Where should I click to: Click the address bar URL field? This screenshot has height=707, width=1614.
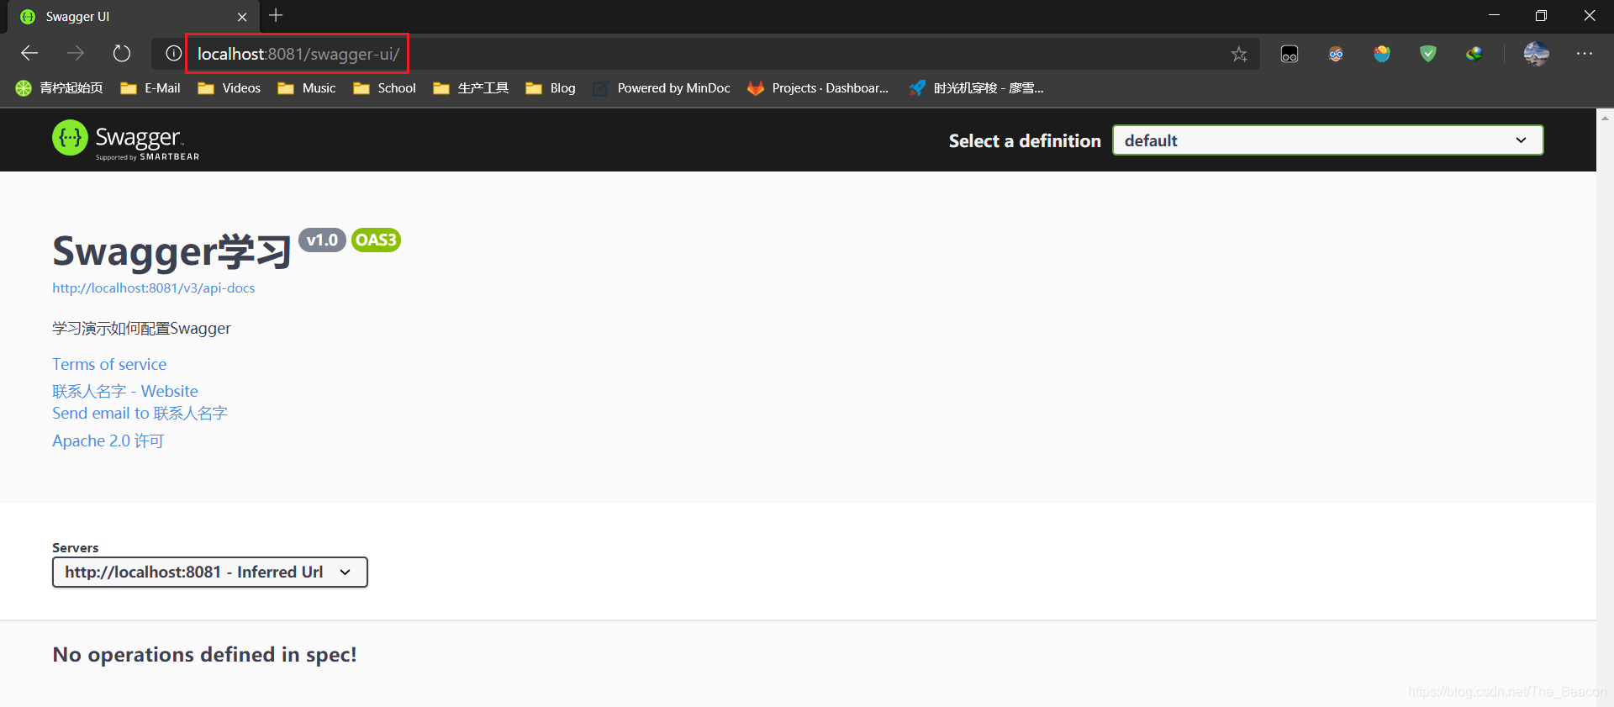coord(706,54)
